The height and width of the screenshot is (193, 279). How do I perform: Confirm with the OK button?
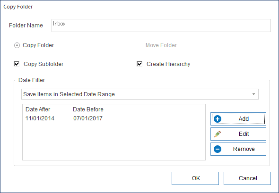tap(195, 178)
